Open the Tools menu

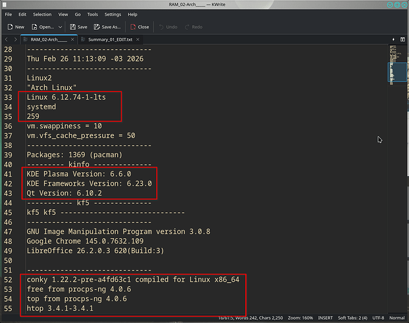[93, 14]
